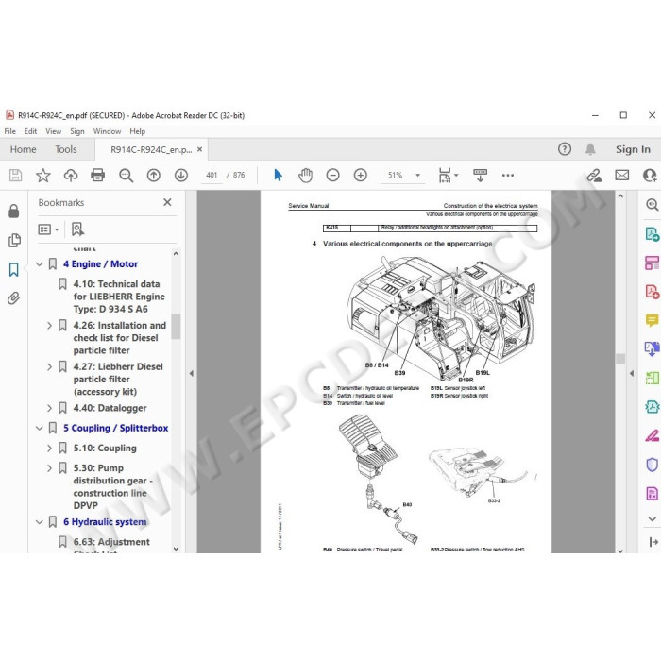Open the help question mark icon

(565, 149)
